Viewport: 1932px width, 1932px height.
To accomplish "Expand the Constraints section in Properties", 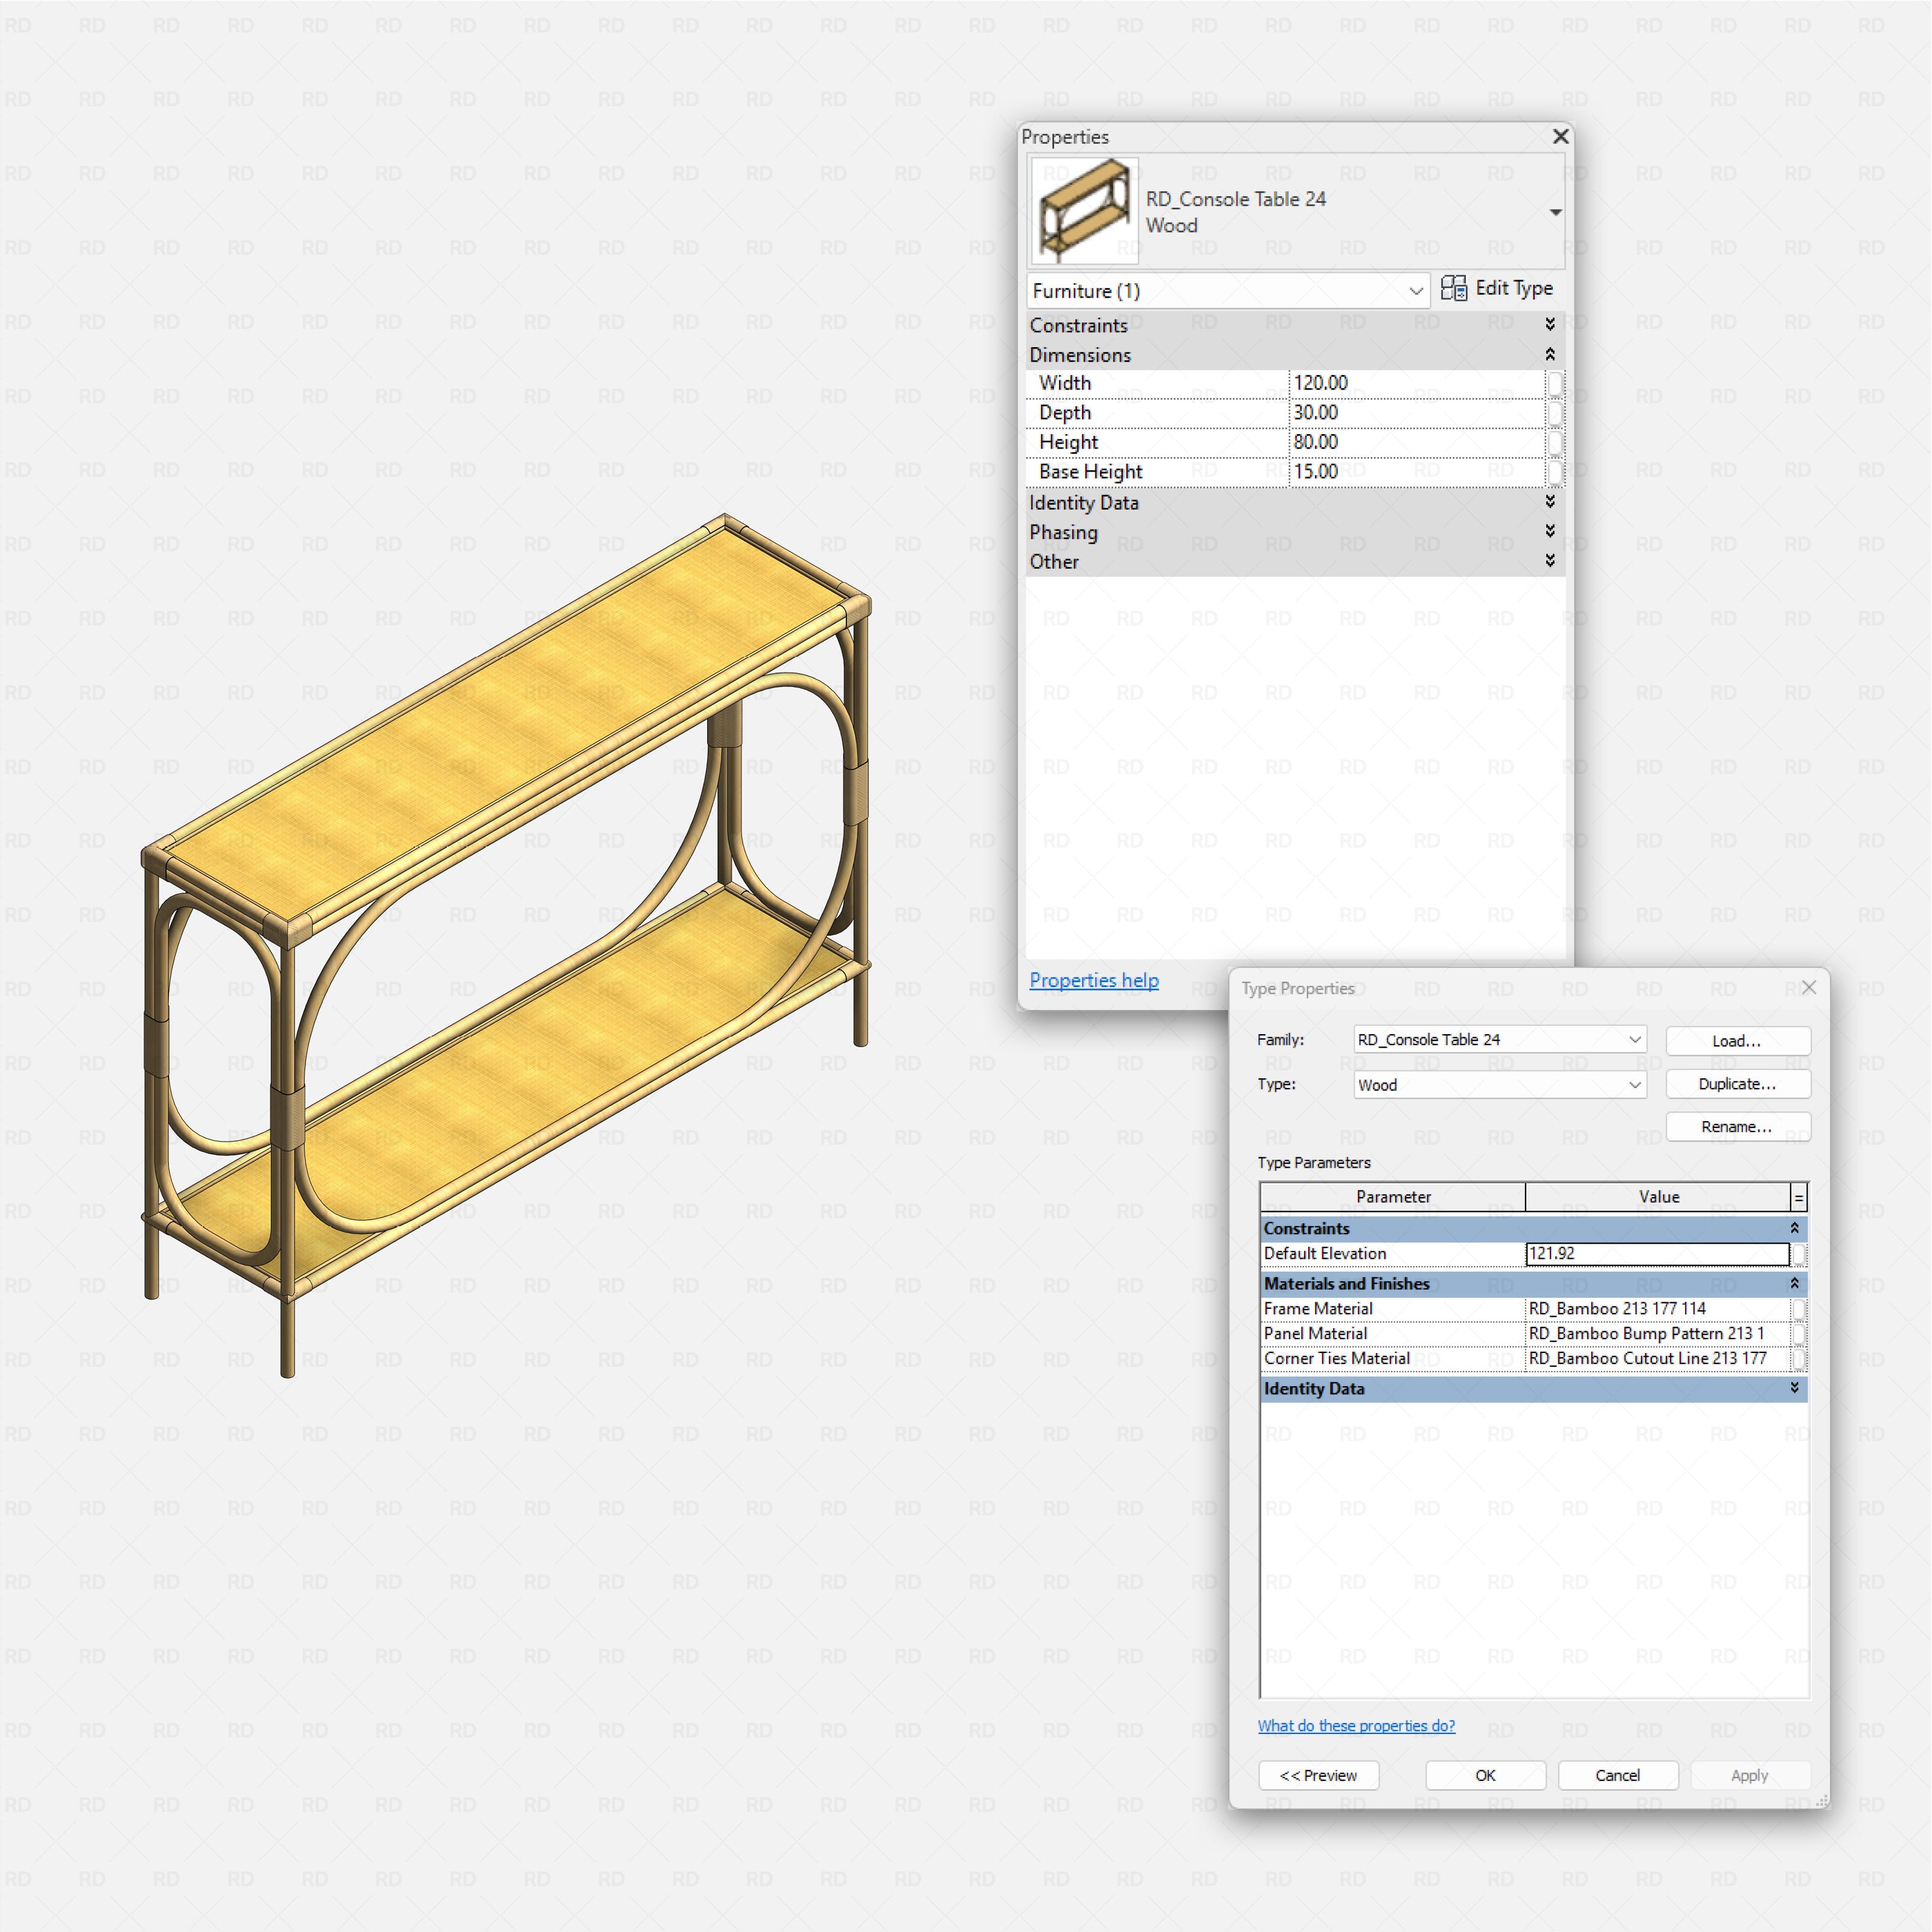I will (x=1549, y=324).
